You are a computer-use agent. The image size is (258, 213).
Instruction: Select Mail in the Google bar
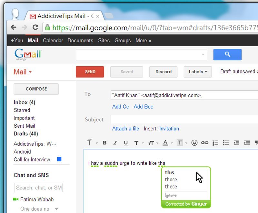[33, 40]
